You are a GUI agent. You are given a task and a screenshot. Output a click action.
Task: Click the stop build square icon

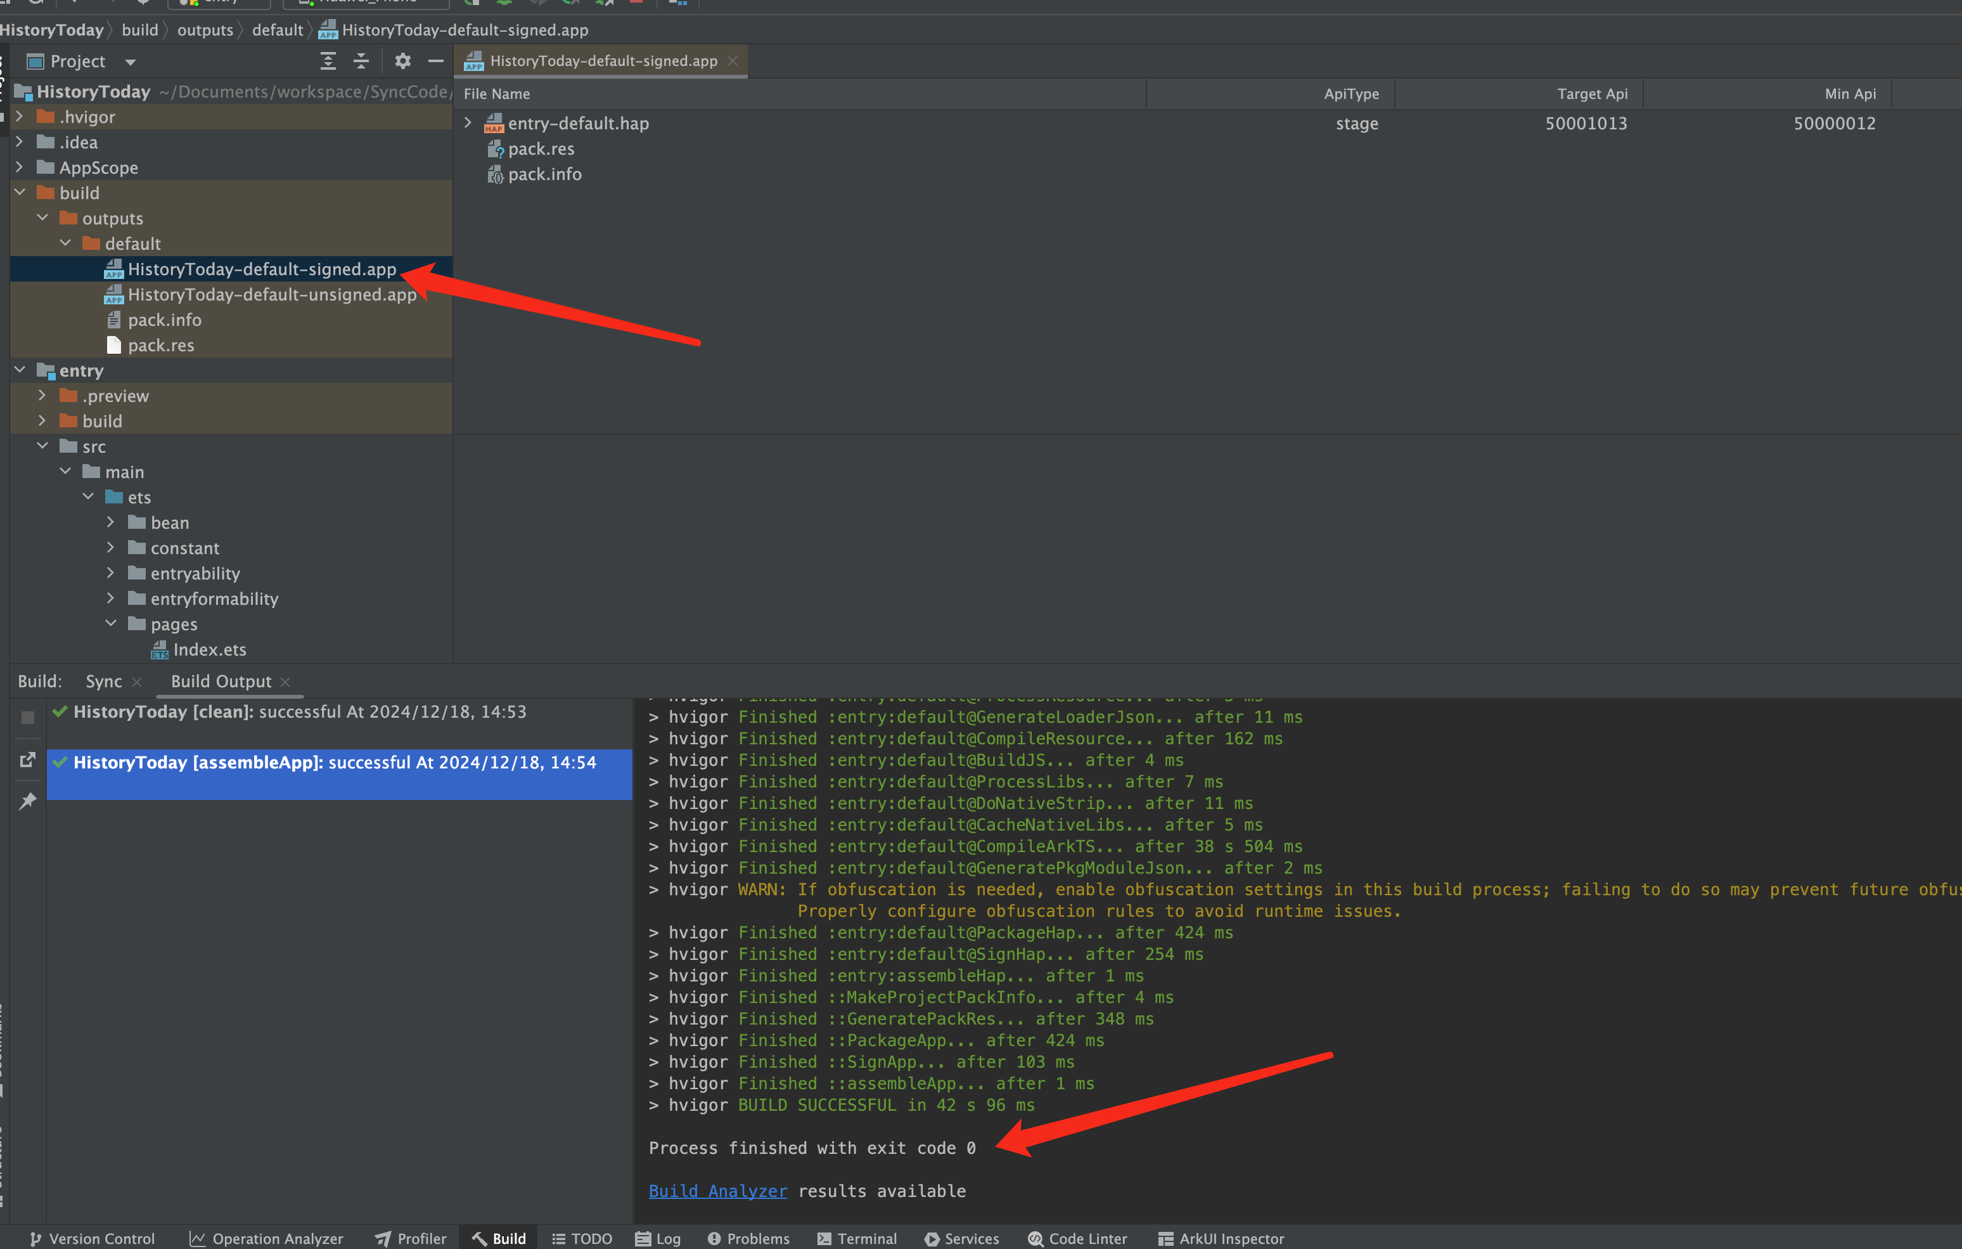click(28, 718)
